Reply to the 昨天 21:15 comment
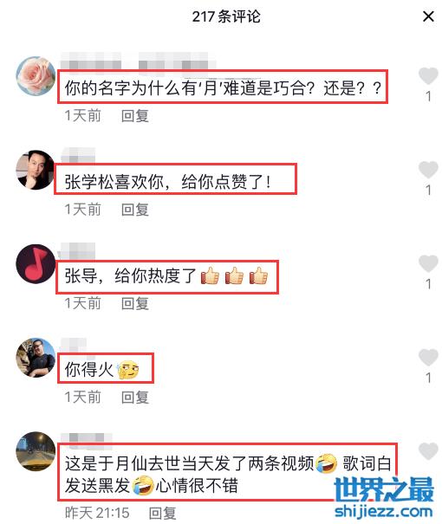The height and width of the screenshot is (524, 442). [x=162, y=513]
